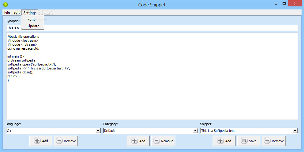This screenshot has width=304, height=152.
Task: Click the "//basic file operations" comment line
Action: coord(23,37)
